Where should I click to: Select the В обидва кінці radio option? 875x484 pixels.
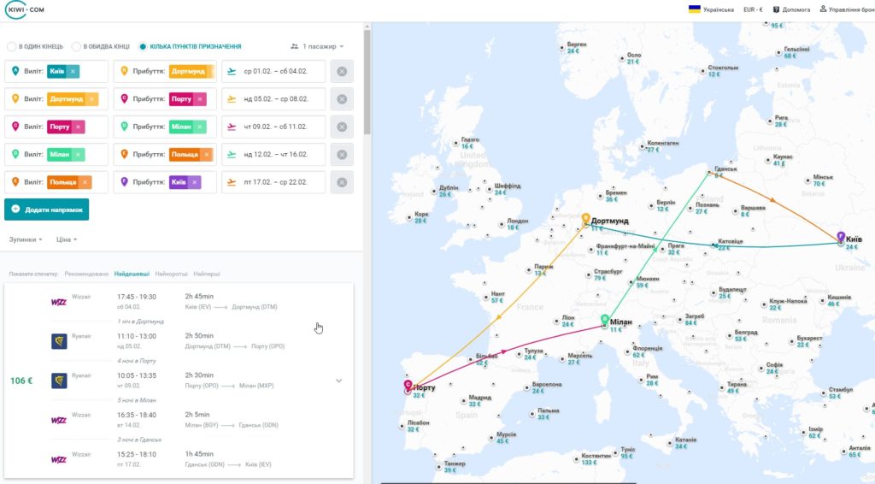coord(76,46)
